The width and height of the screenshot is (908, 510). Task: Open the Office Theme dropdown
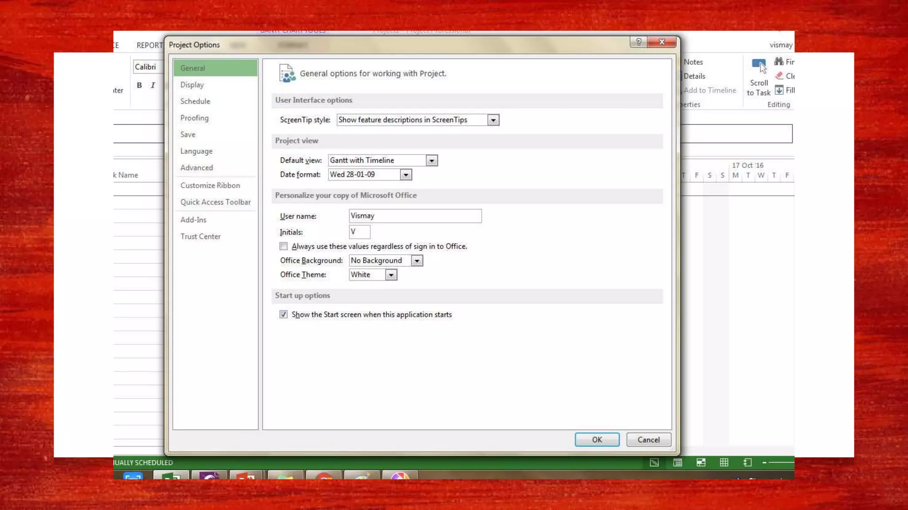pos(391,275)
